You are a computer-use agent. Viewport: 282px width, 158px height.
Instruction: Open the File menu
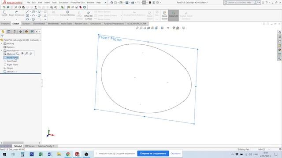coord(28,3)
